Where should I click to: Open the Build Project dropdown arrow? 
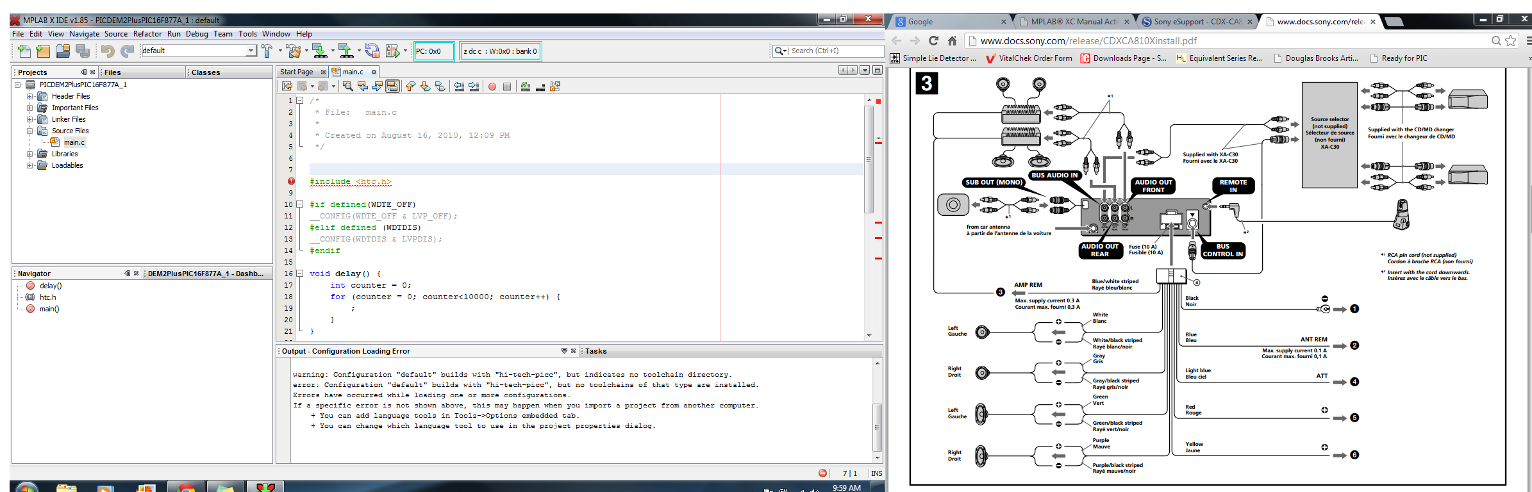click(x=280, y=51)
